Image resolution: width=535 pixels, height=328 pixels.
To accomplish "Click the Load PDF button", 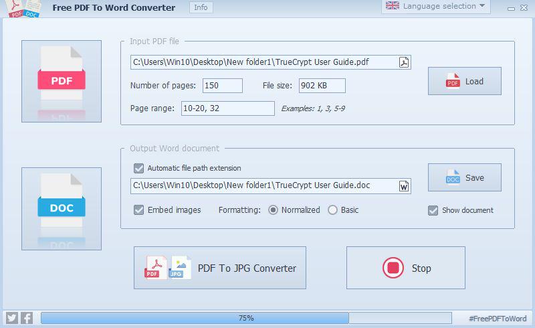I will pos(465,81).
